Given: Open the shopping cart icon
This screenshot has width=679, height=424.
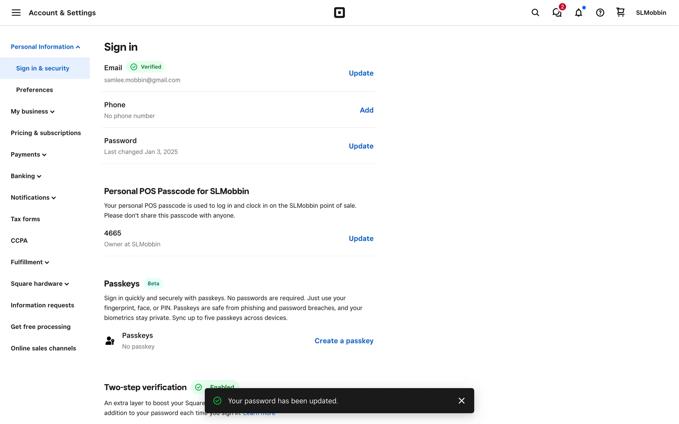Looking at the screenshot, I should (x=620, y=12).
